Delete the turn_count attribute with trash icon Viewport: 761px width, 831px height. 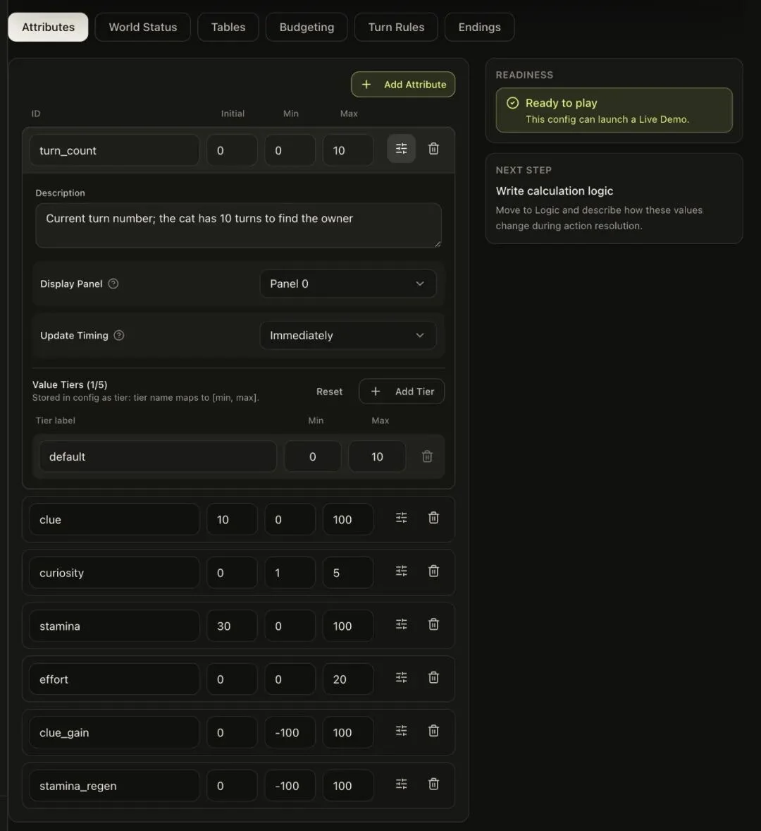pyautogui.click(x=433, y=149)
